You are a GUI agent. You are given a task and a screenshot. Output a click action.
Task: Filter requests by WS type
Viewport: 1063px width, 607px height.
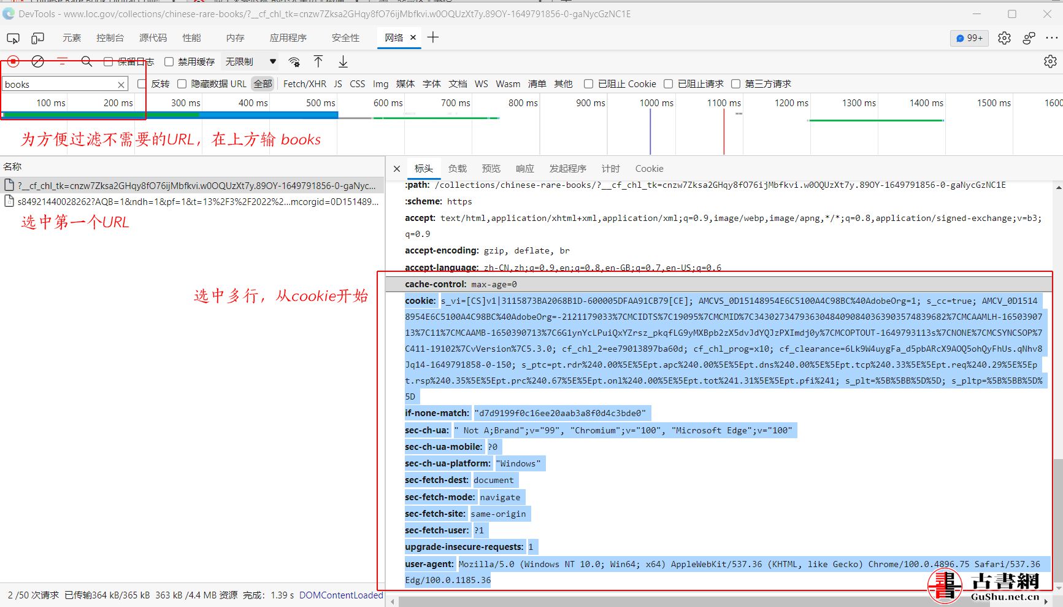pyautogui.click(x=482, y=84)
